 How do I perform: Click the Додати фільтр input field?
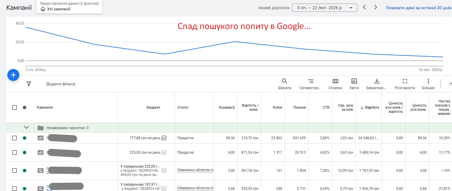61,84
